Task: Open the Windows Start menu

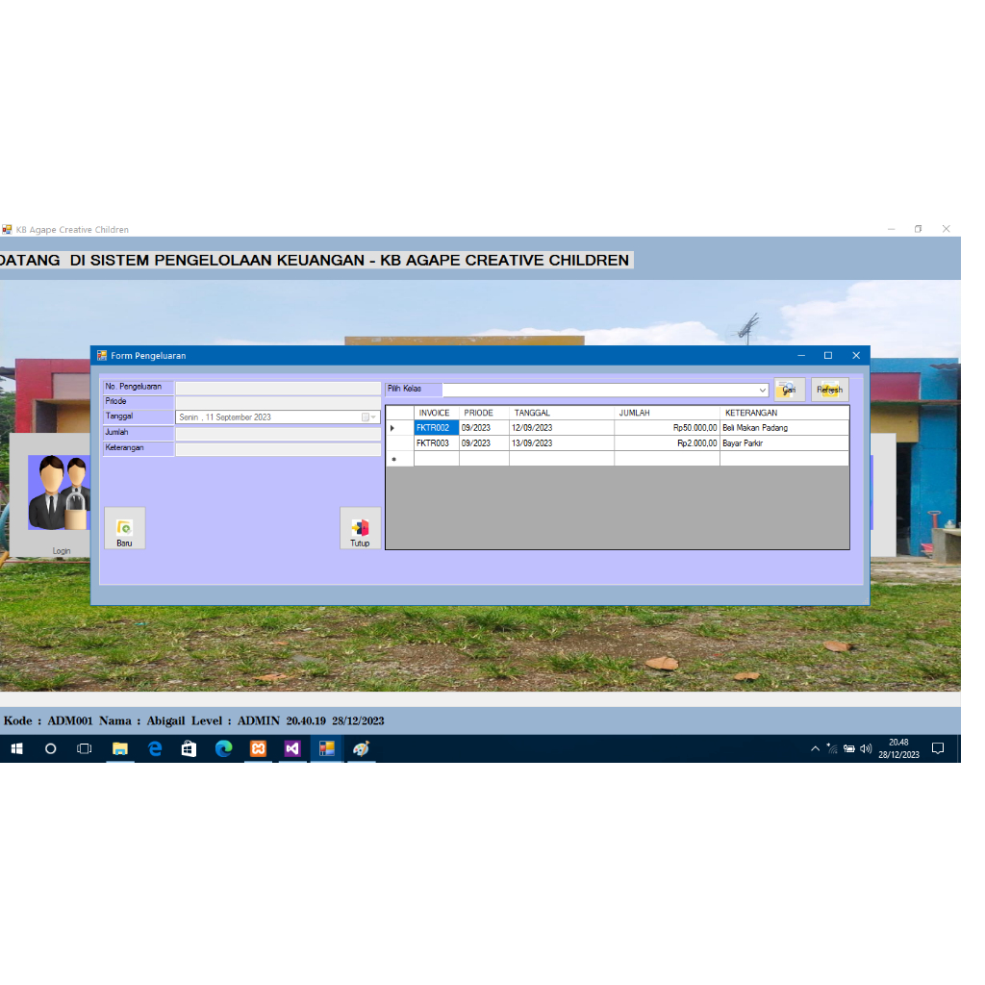Action: (x=17, y=748)
